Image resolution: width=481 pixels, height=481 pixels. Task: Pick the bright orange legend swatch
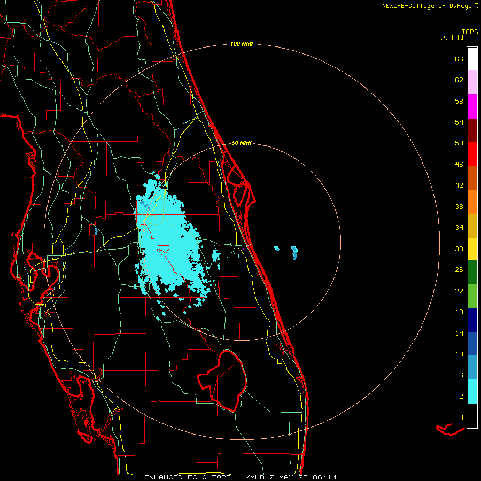click(472, 202)
